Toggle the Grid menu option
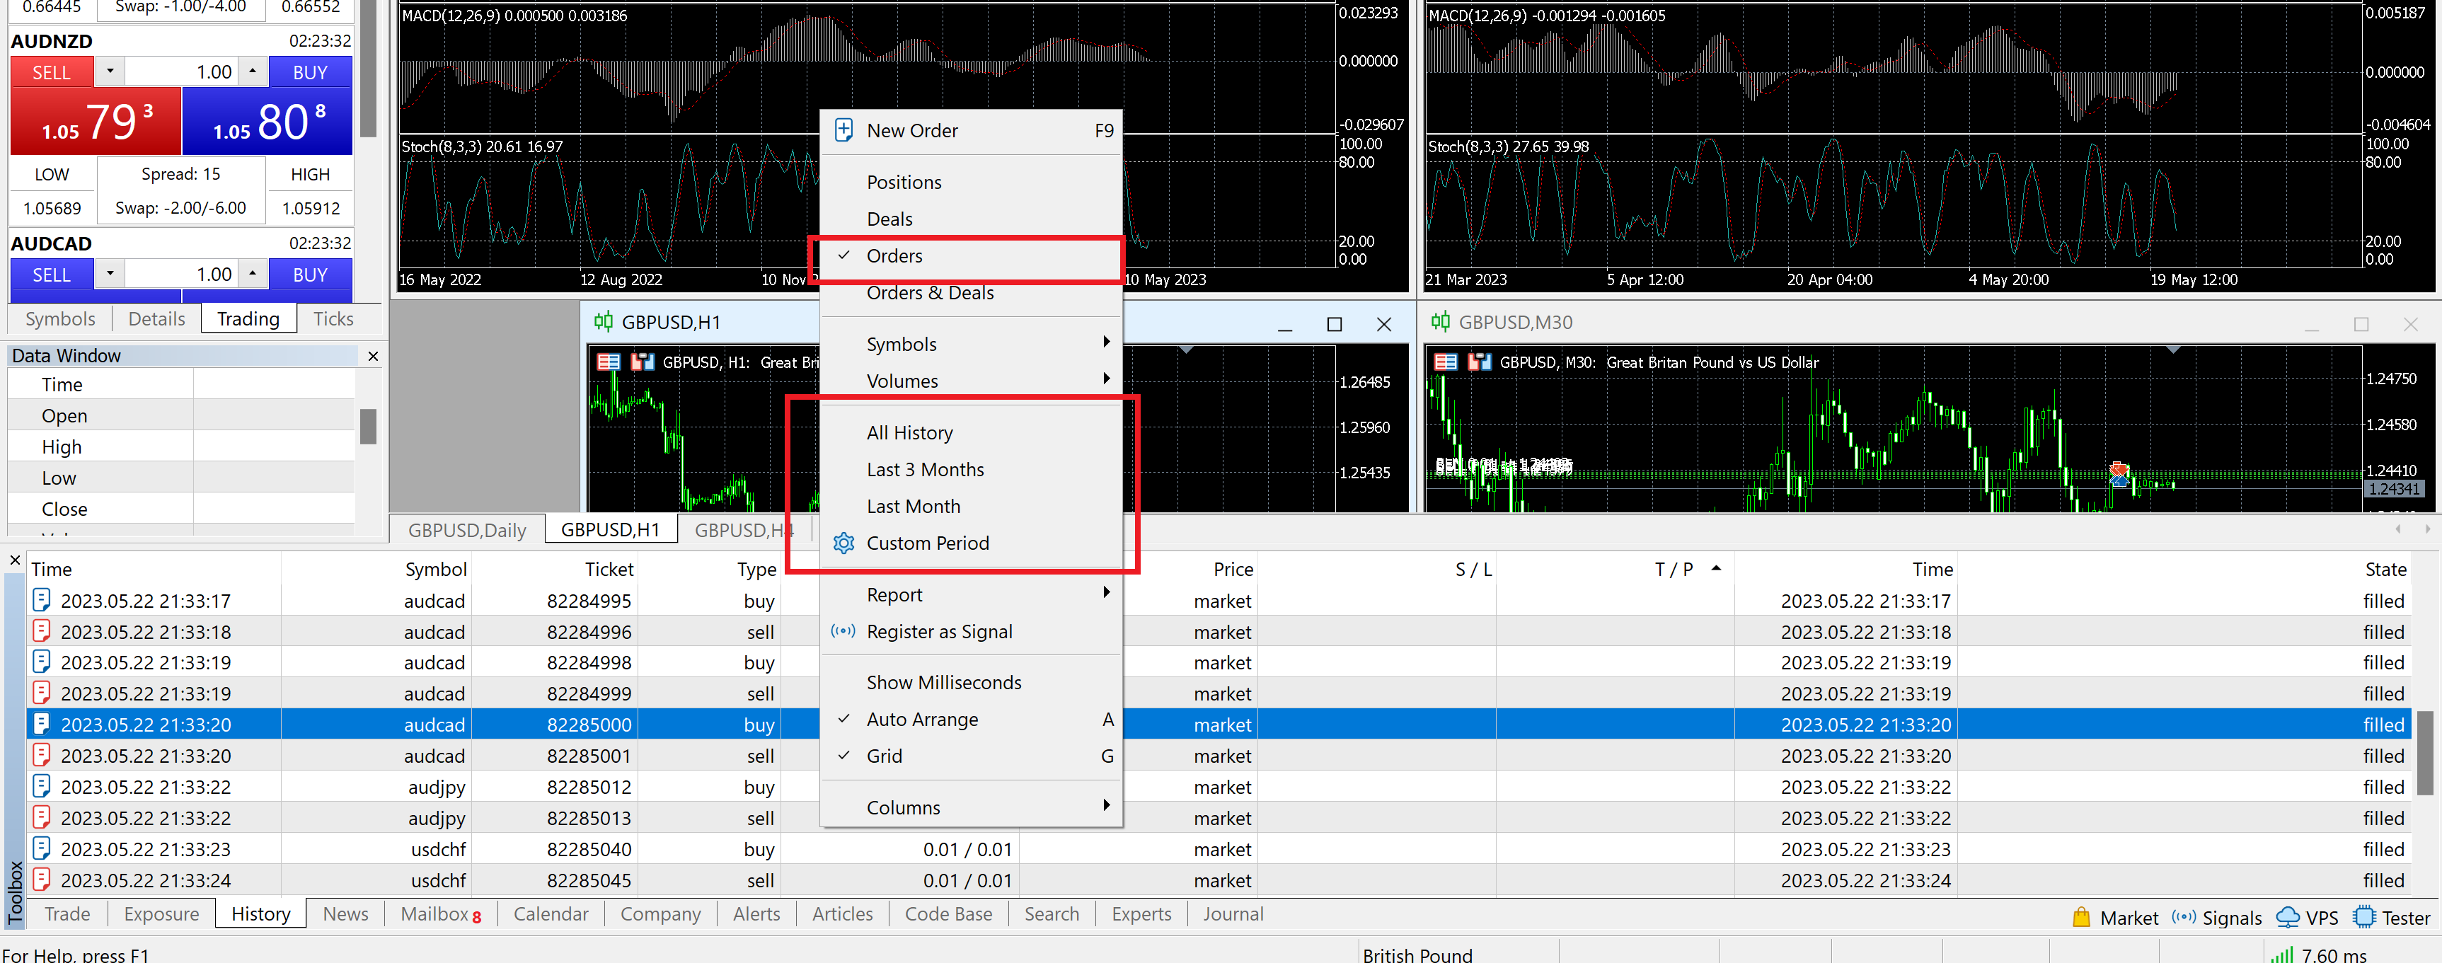 (884, 756)
